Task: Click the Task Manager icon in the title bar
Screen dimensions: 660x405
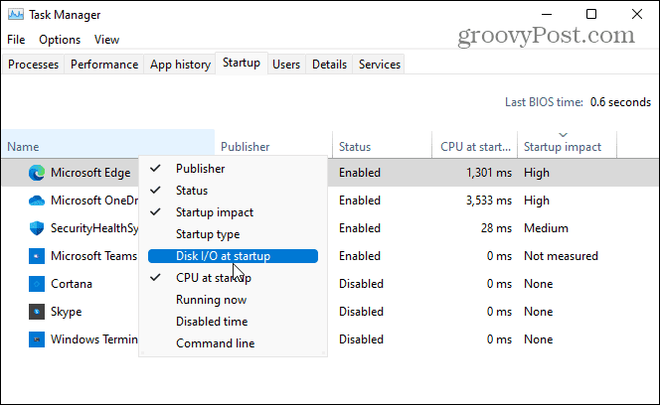Action: [15, 15]
